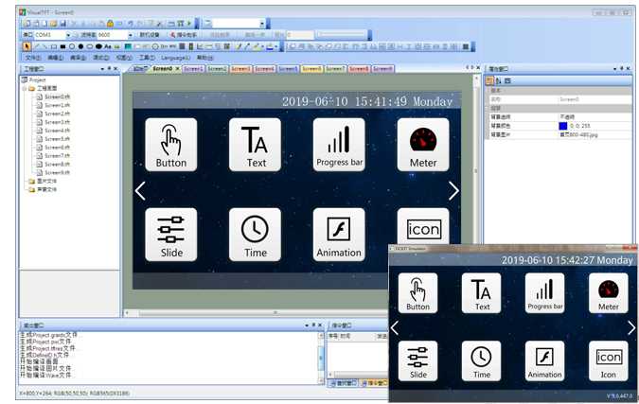Click the right chevron arrow on the design canvas
Screen dimensions: 639x404
pos(453,190)
